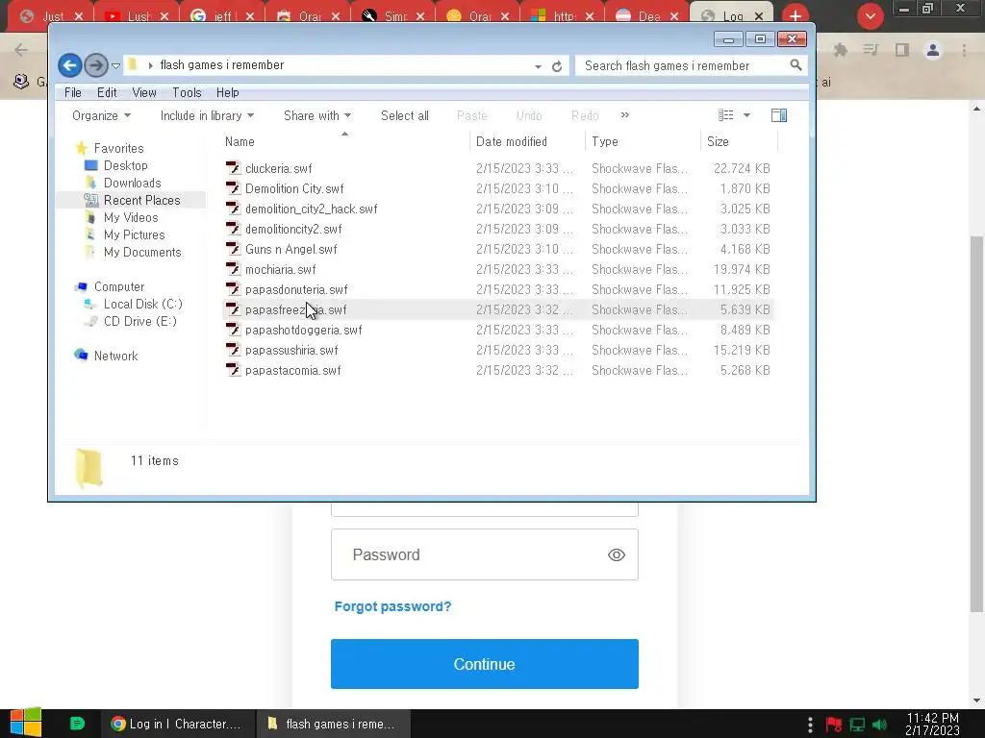Open a new browser tab with plus button
985x738 pixels.
(796, 15)
